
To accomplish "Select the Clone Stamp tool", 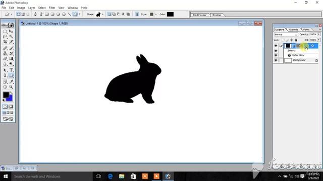I will pyautogui.click(x=5, y=53).
